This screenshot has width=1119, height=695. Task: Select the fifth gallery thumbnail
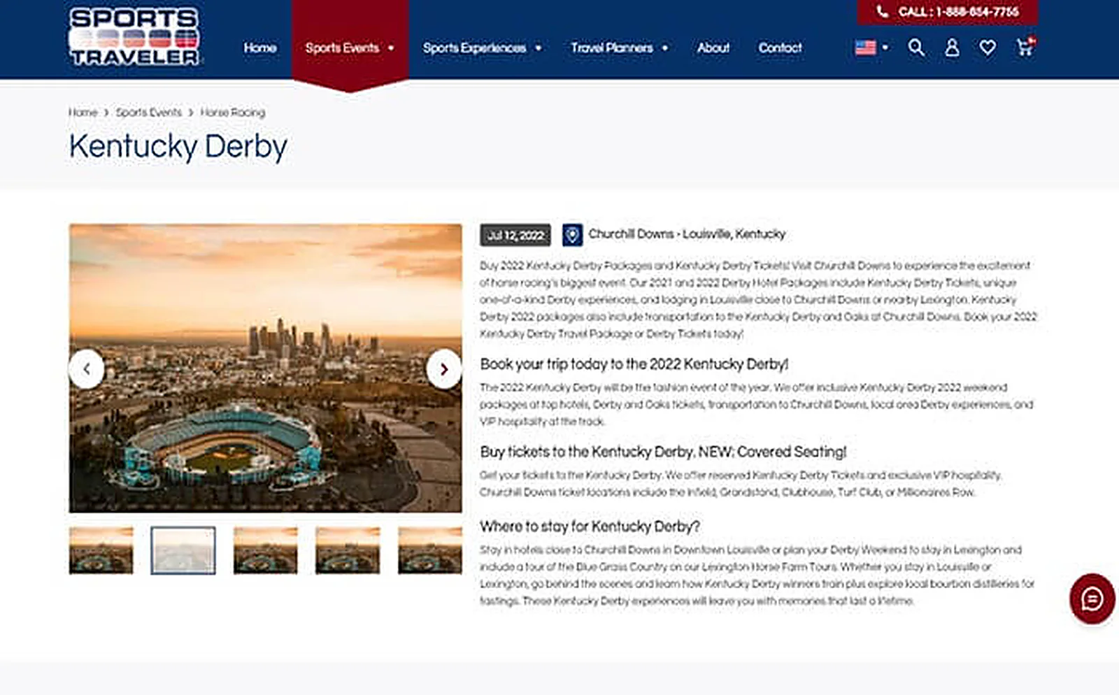[x=430, y=550]
